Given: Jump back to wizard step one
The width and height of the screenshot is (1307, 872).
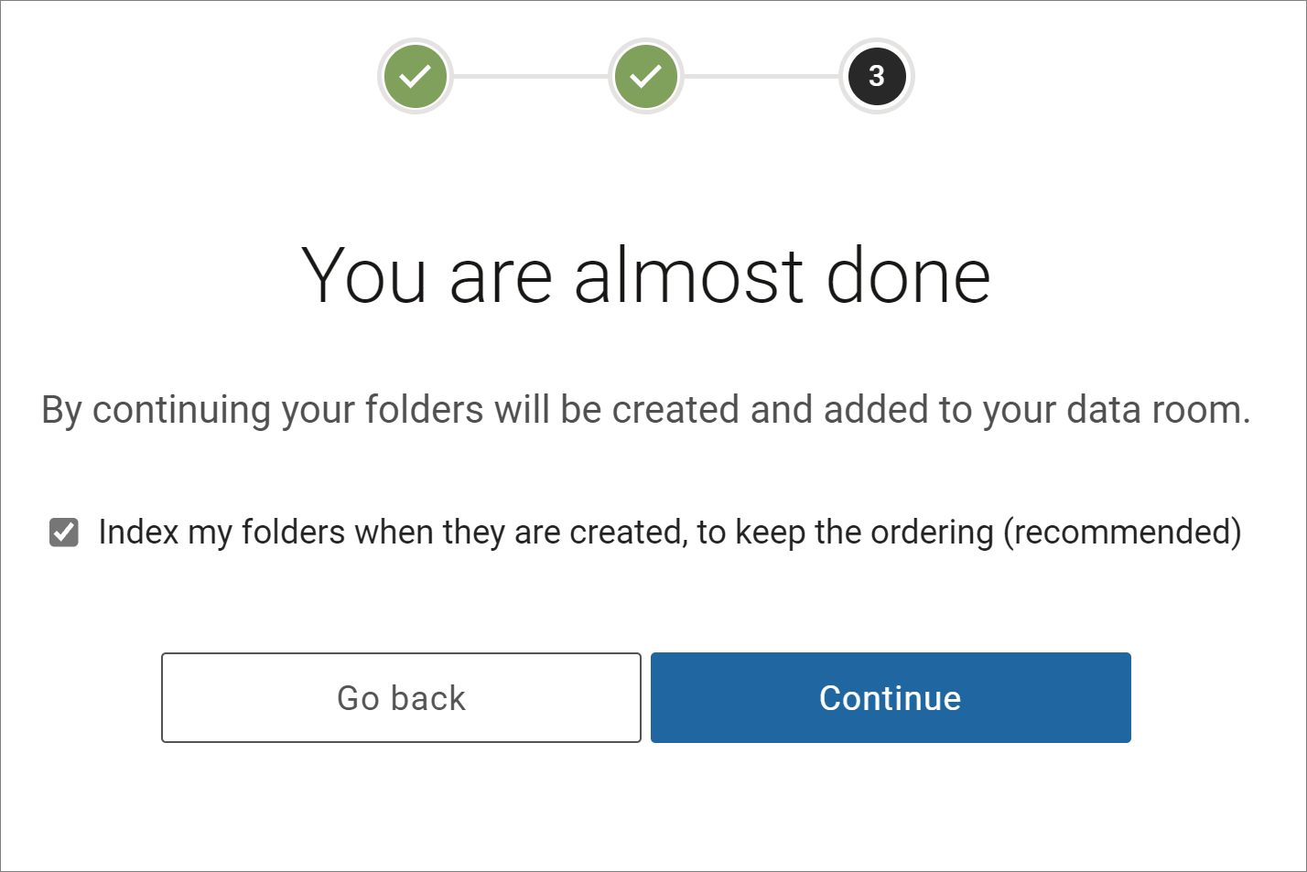Looking at the screenshot, I should coord(416,76).
